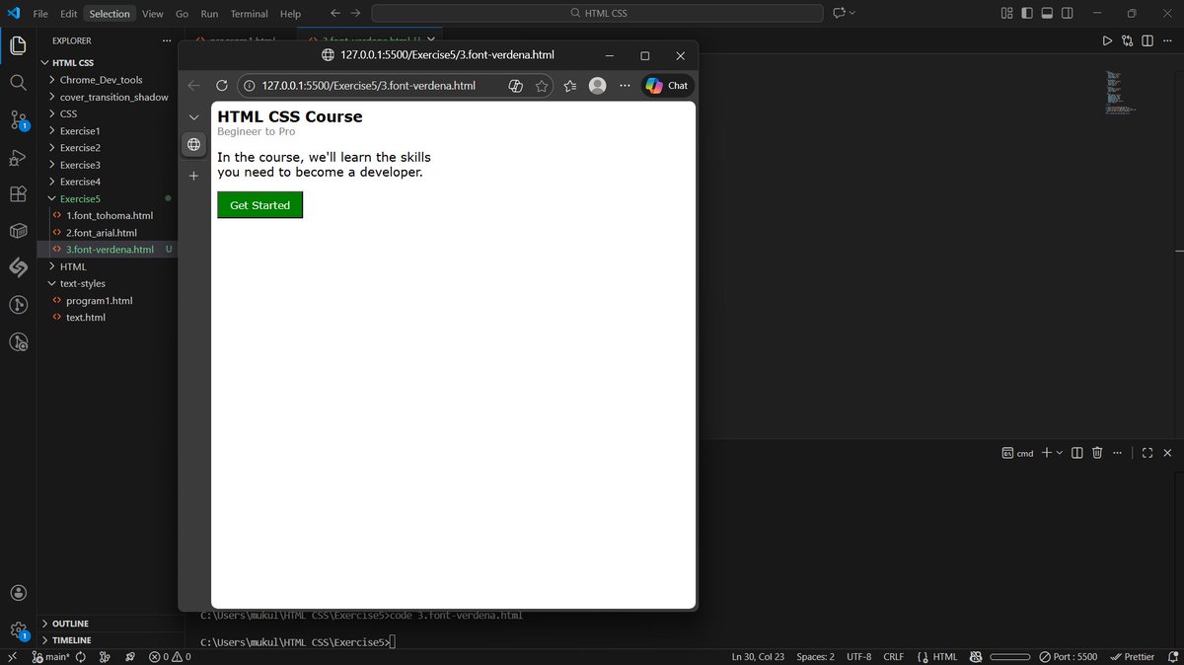The image size is (1184, 665).
Task: Expand the Exercise1 folder
Action: click(80, 130)
